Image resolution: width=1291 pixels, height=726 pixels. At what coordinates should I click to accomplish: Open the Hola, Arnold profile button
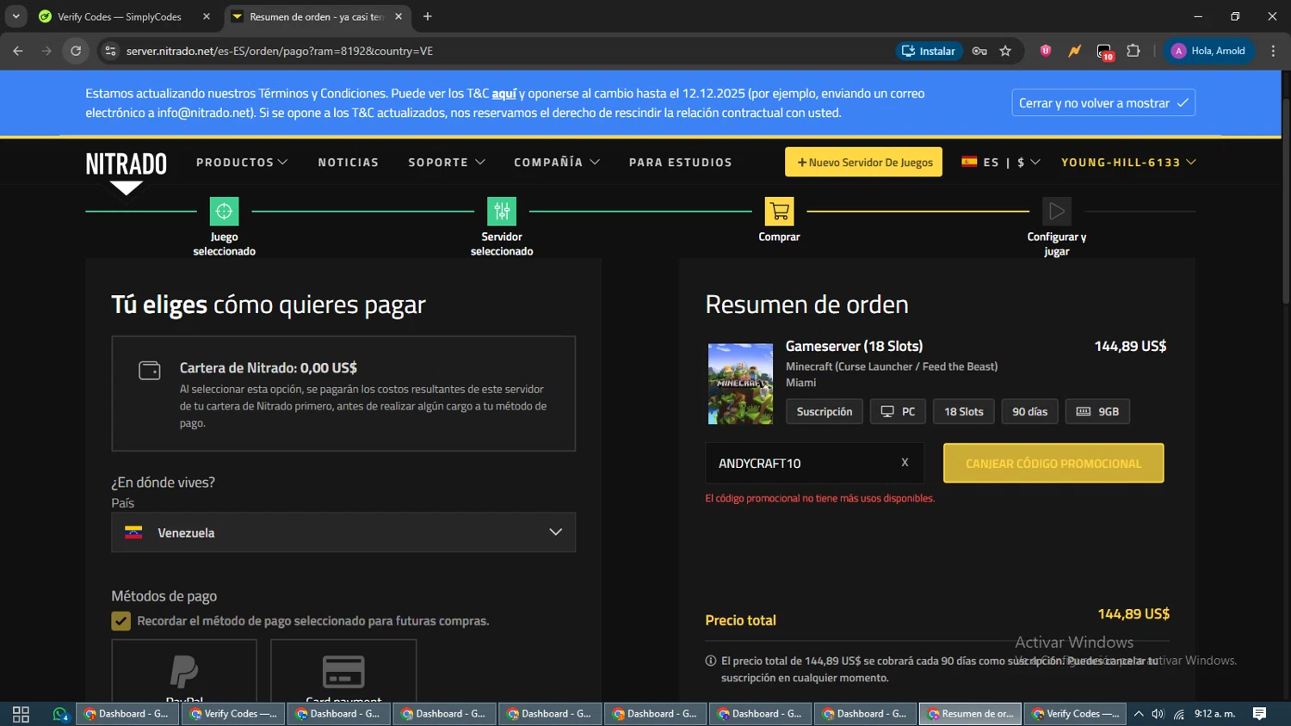coord(1209,51)
